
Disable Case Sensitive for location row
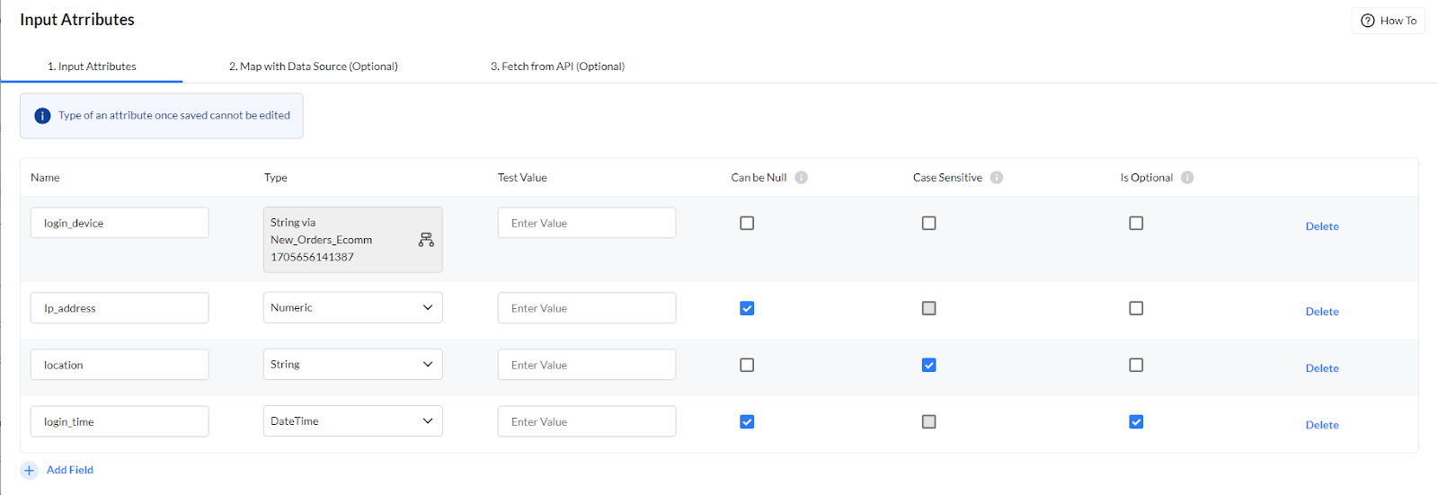928,365
